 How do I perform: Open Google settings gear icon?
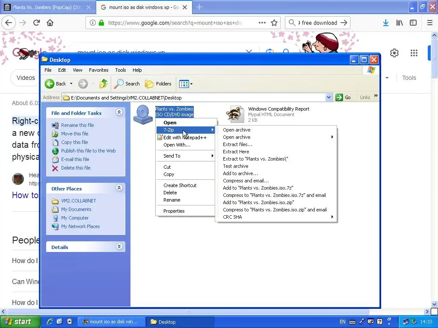tap(394, 53)
